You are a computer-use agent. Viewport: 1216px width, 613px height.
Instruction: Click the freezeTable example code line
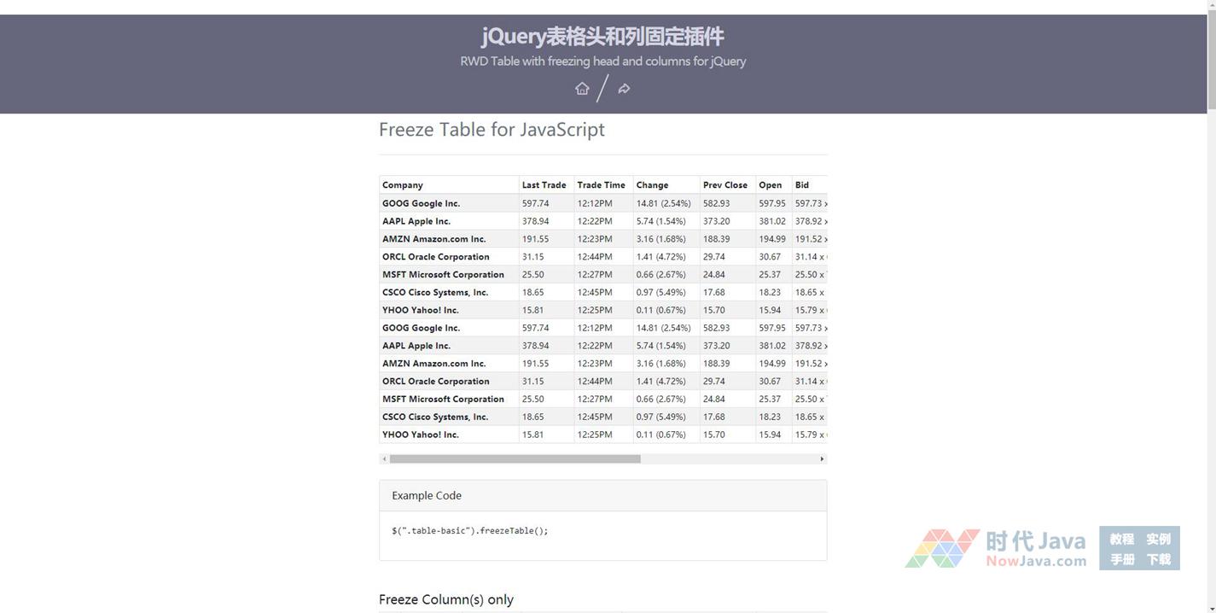pos(469,531)
